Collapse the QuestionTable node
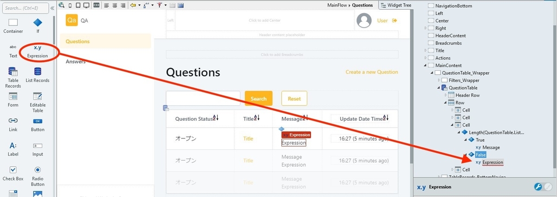Screen dimensions: 557x197 [x=439, y=87]
